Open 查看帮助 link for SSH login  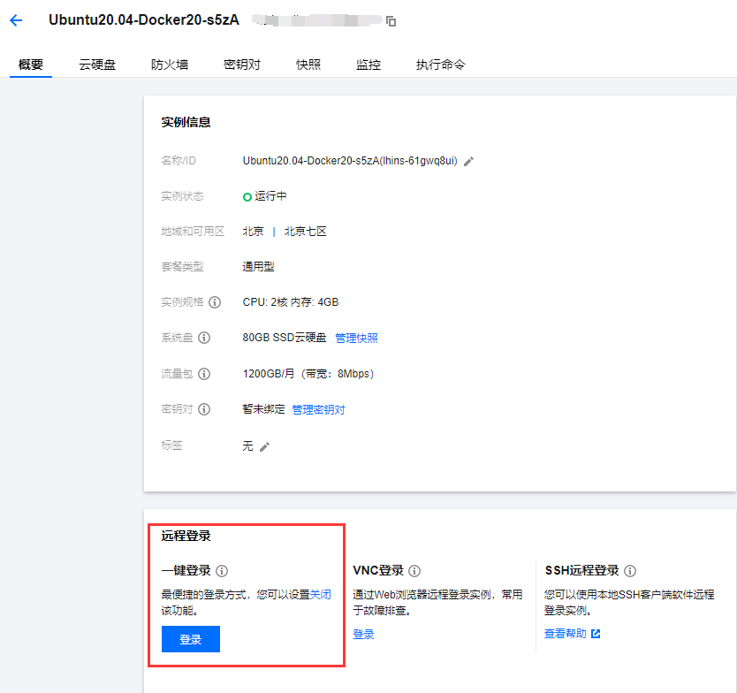coord(572,634)
